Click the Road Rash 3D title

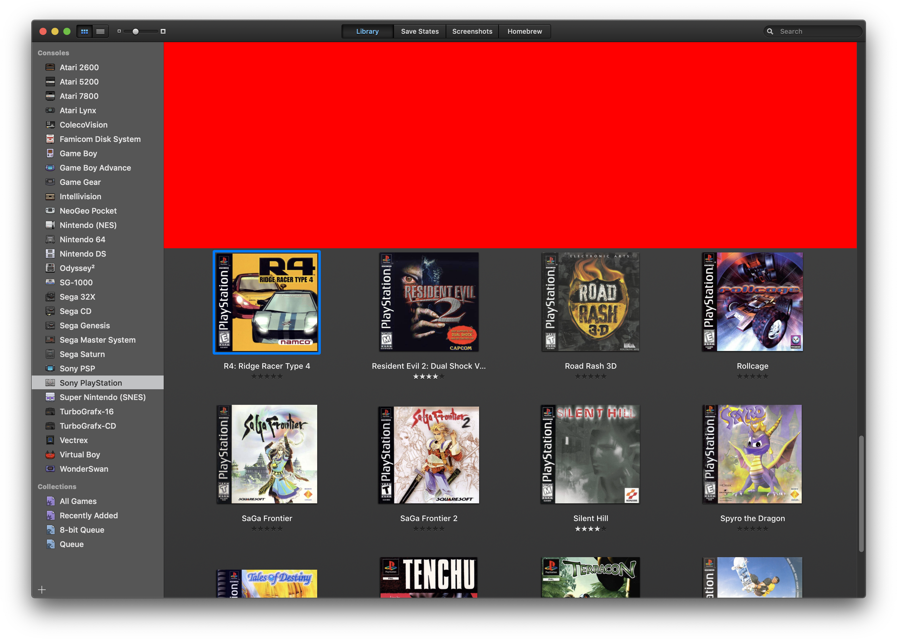pos(591,366)
